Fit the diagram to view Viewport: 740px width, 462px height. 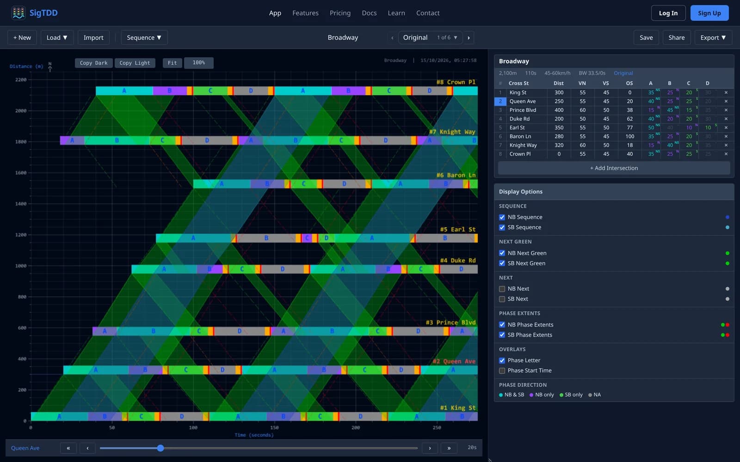coord(172,63)
